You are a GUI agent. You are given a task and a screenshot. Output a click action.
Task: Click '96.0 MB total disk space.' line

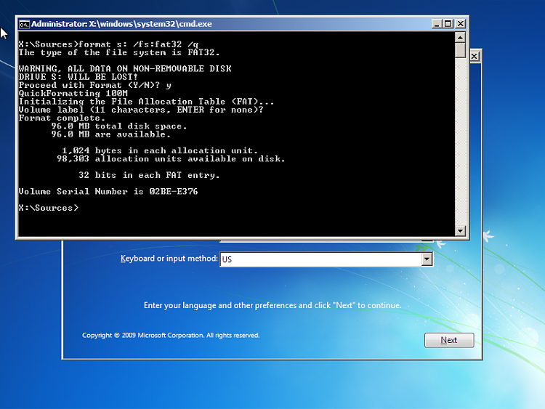tap(119, 126)
